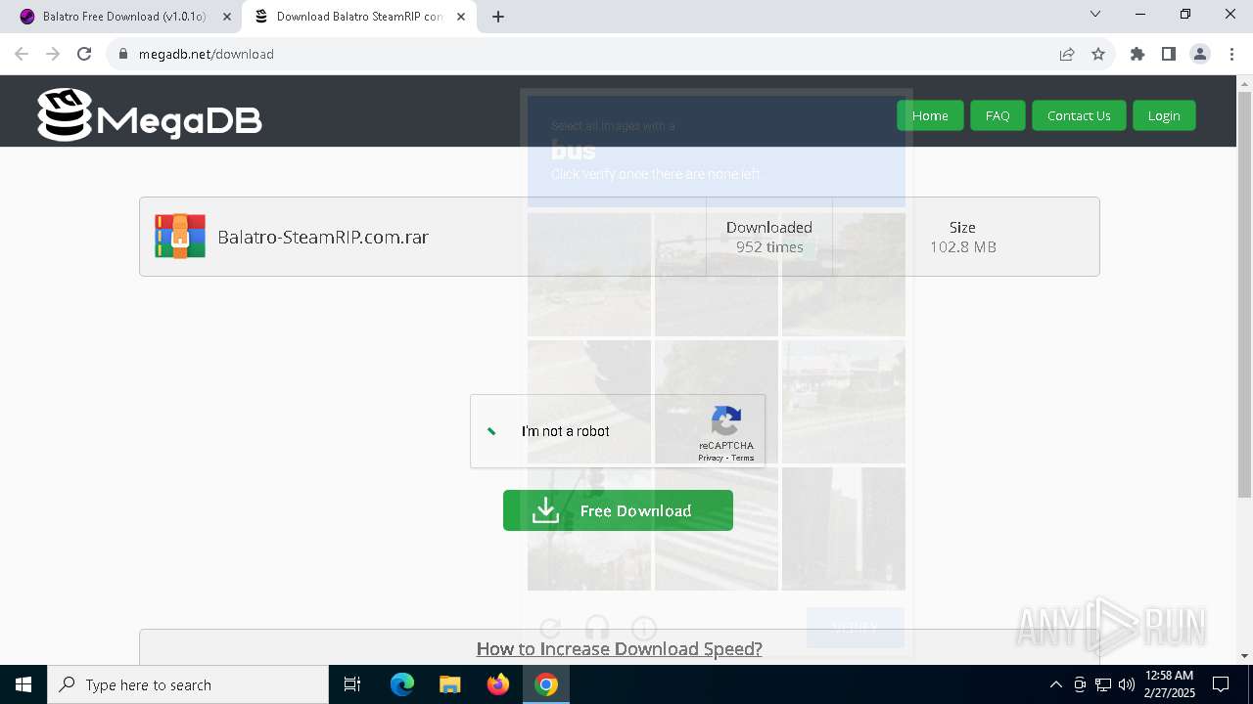The height and width of the screenshot is (704, 1253).
Task: Click the Contact Us button
Action: [x=1079, y=115]
